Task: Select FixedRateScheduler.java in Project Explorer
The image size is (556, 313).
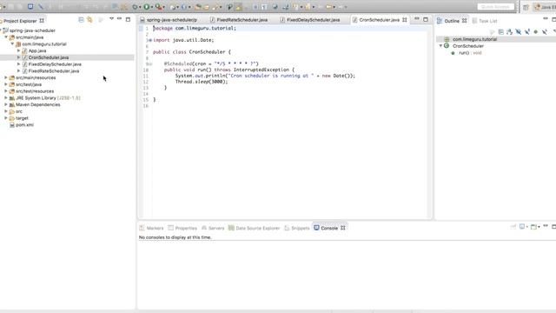Action: pyautogui.click(x=54, y=71)
